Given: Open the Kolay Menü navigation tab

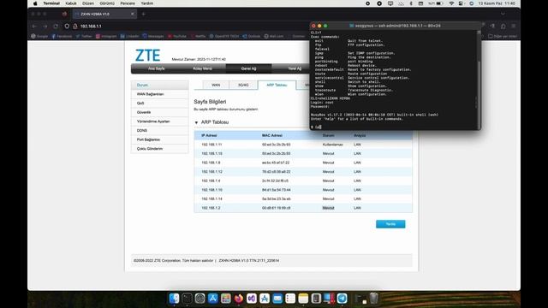Looking at the screenshot, I should (x=202, y=68).
